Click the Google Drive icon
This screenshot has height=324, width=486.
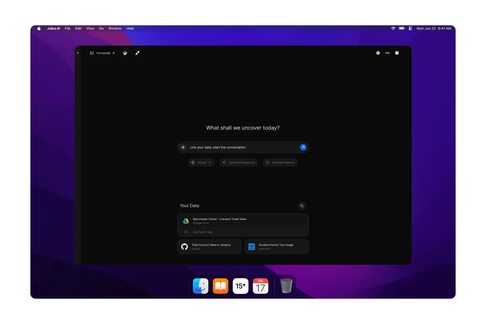pos(186,221)
